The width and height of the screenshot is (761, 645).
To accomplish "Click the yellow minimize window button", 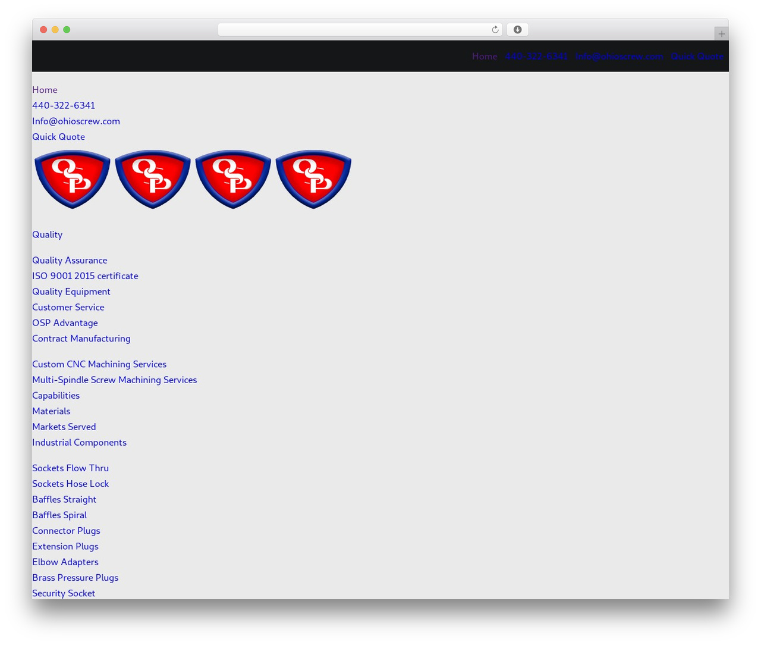I will [55, 30].
